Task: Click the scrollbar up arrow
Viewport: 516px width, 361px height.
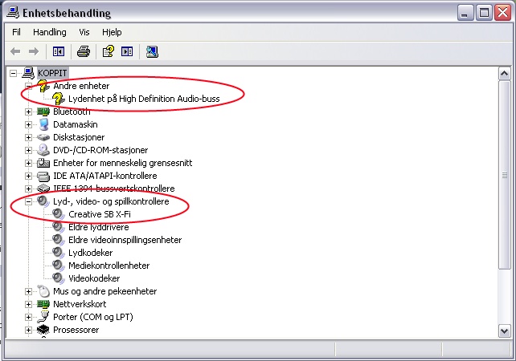Action: 504,74
